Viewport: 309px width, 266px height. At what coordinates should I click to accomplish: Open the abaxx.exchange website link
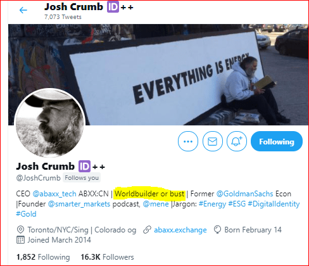(x=180, y=230)
